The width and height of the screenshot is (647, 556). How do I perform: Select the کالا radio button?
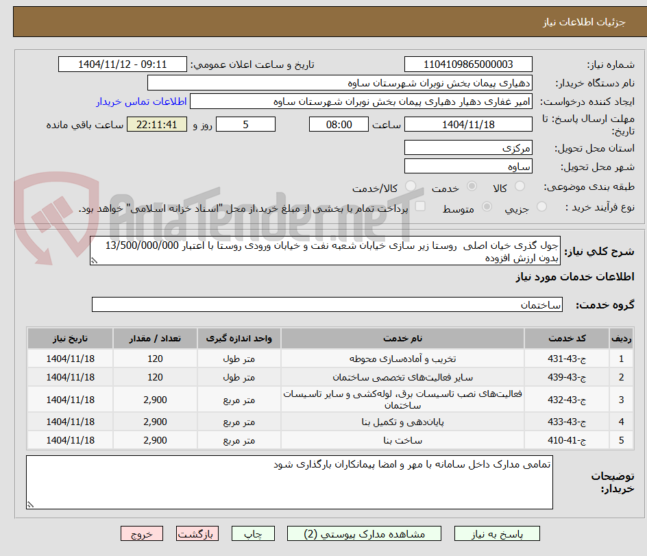click(520, 186)
